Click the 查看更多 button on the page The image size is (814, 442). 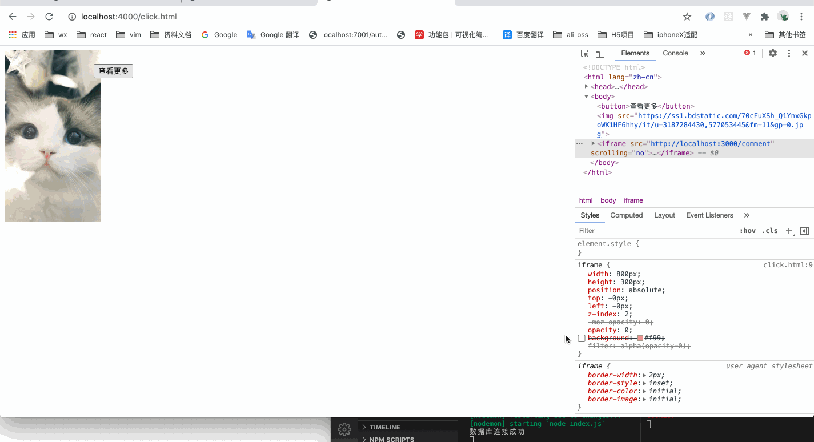pos(113,71)
